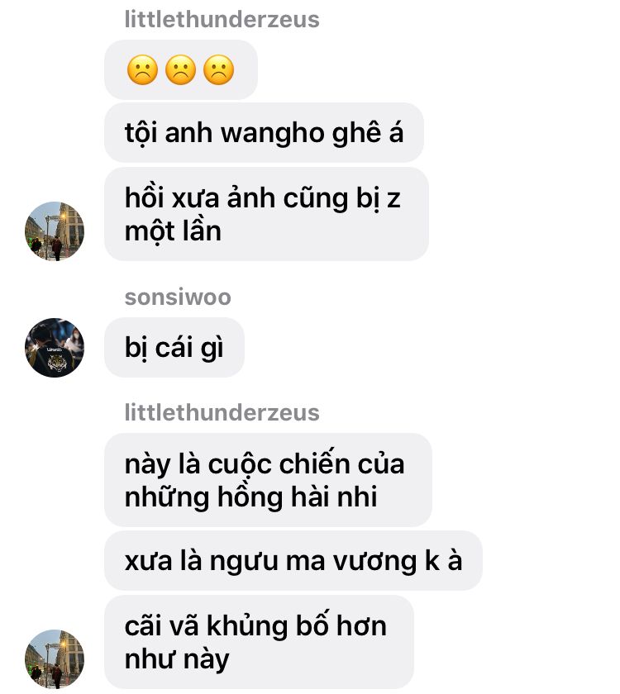Select the emoji message bubble background

[x=181, y=70]
